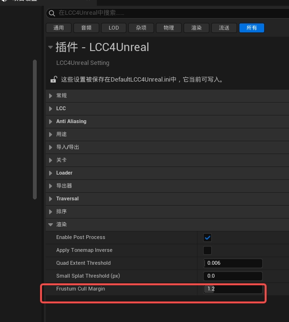289x322 pixels.
Task: Click the search magnifier icon
Action: point(52,13)
